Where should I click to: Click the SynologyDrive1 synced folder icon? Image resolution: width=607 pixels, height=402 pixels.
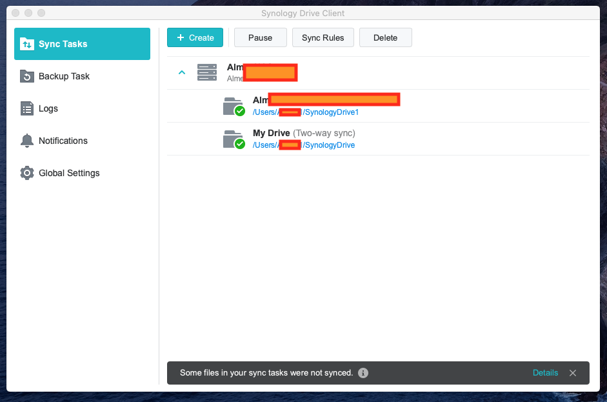coord(233,106)
